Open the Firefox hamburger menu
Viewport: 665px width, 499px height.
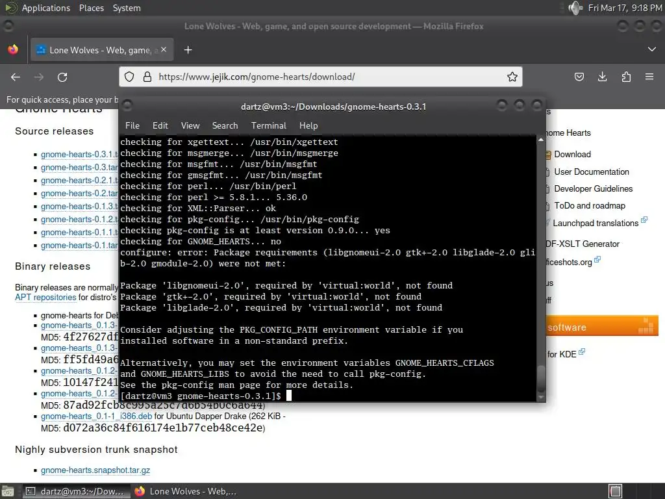(x=649, y=77)
